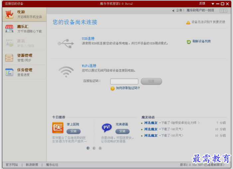Screen dimensions: 233x169
Task: Click the 通讯 contacts icon
Action: click(9, 43)
